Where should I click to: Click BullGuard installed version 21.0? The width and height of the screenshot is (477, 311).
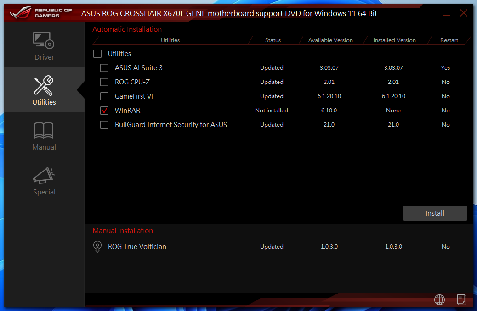[393, 125]
